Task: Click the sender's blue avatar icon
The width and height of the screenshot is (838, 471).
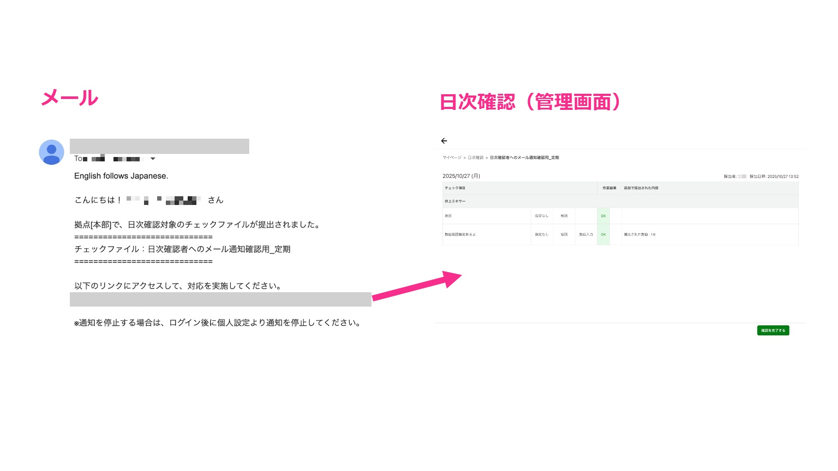Action: click(52, 152)
